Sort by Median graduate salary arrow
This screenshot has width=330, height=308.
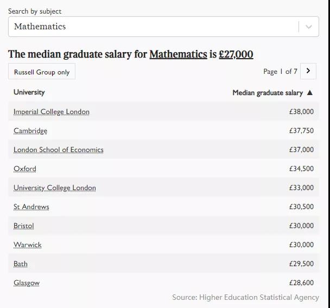pos(310,93)
